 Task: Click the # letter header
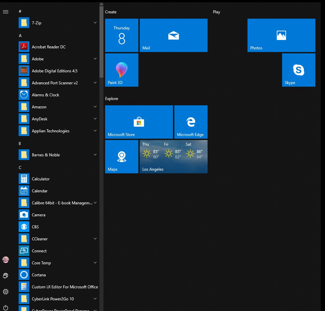[x=20, y=11]
